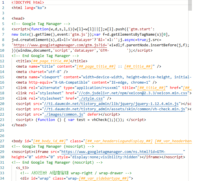Open the vh-check.min.js URL
Image resolution: width=224 pixels, height=181 pixels.
click(x=115, y=109)
